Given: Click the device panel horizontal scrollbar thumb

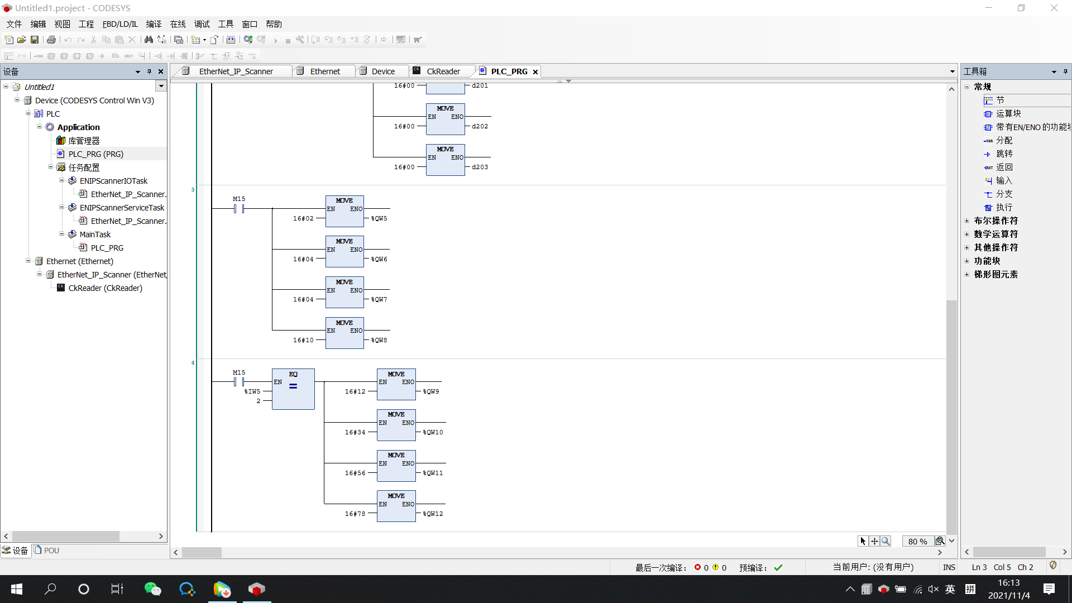Looking at the screenshot, I should click(x=66, y=536).
